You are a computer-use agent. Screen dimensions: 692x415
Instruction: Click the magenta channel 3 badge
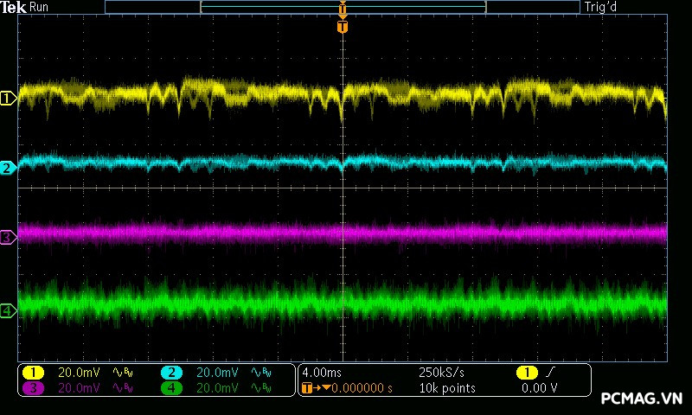point(33,388)
